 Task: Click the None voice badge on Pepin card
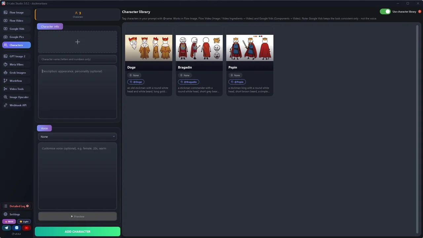coord(235,75)
